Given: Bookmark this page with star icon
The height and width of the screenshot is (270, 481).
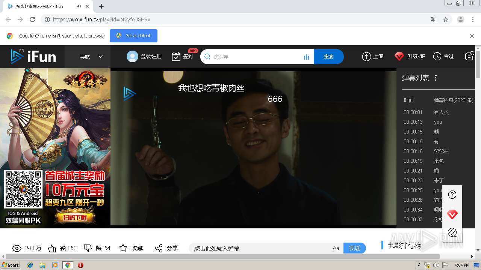Looking at the screenshot, I should 446,19.
